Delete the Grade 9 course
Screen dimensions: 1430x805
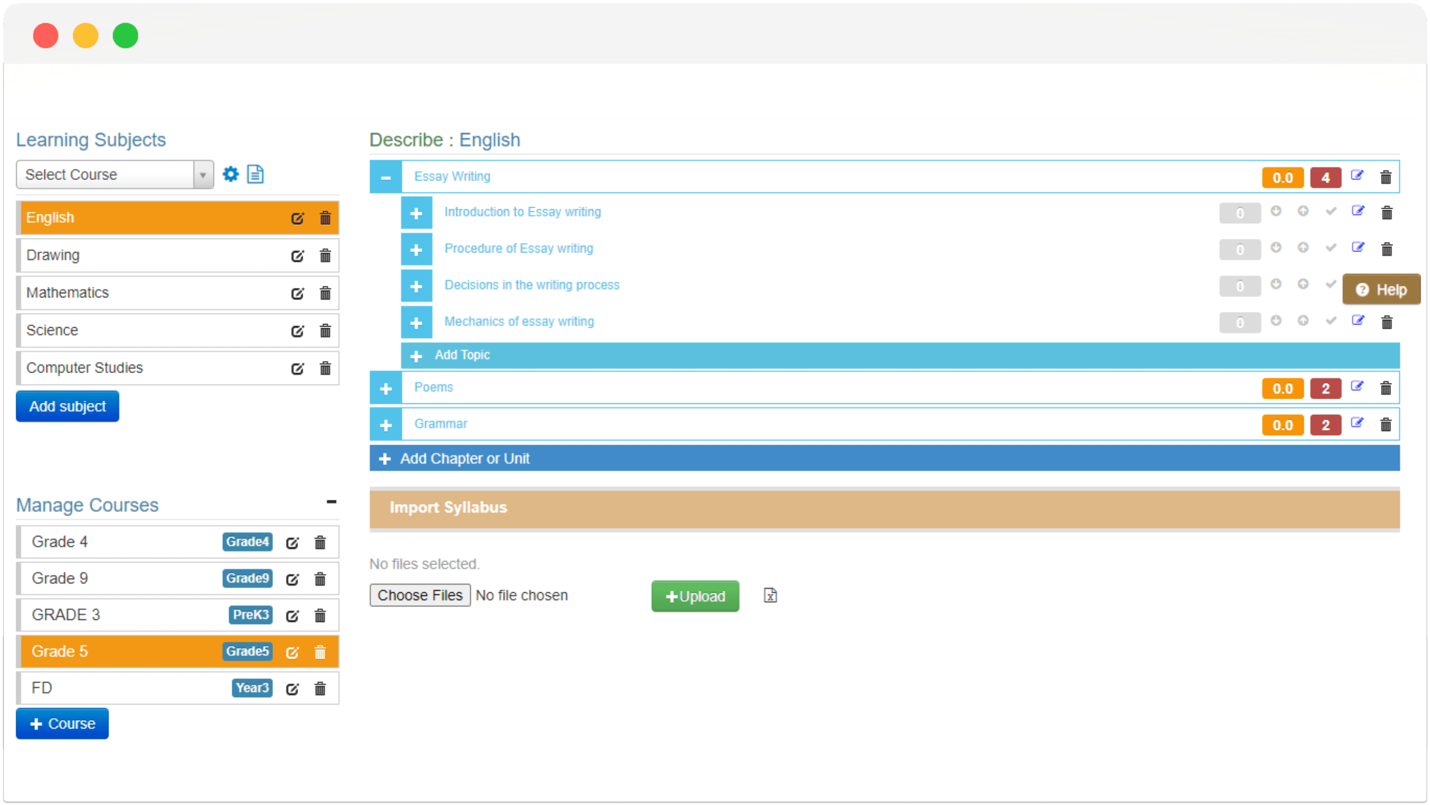320,579
